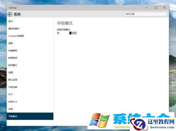
Task: Open 应用大小 settings
Action: click(x=30, y=102)
